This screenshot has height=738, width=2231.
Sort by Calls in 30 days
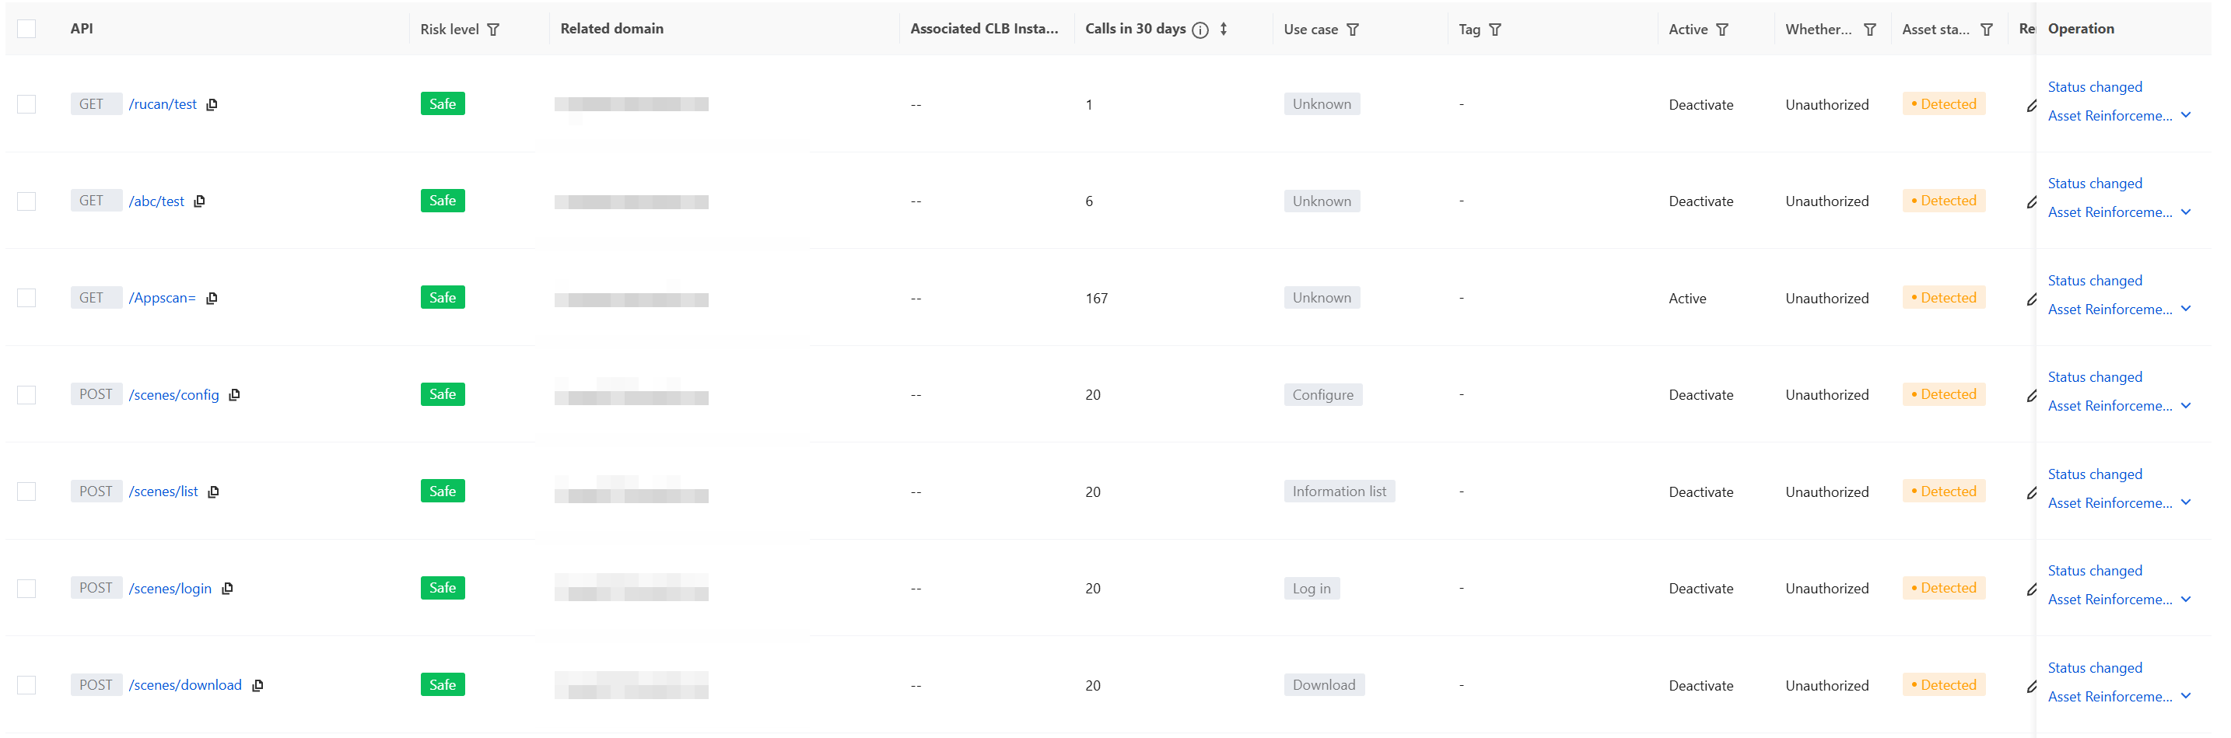click(1224, 30)
